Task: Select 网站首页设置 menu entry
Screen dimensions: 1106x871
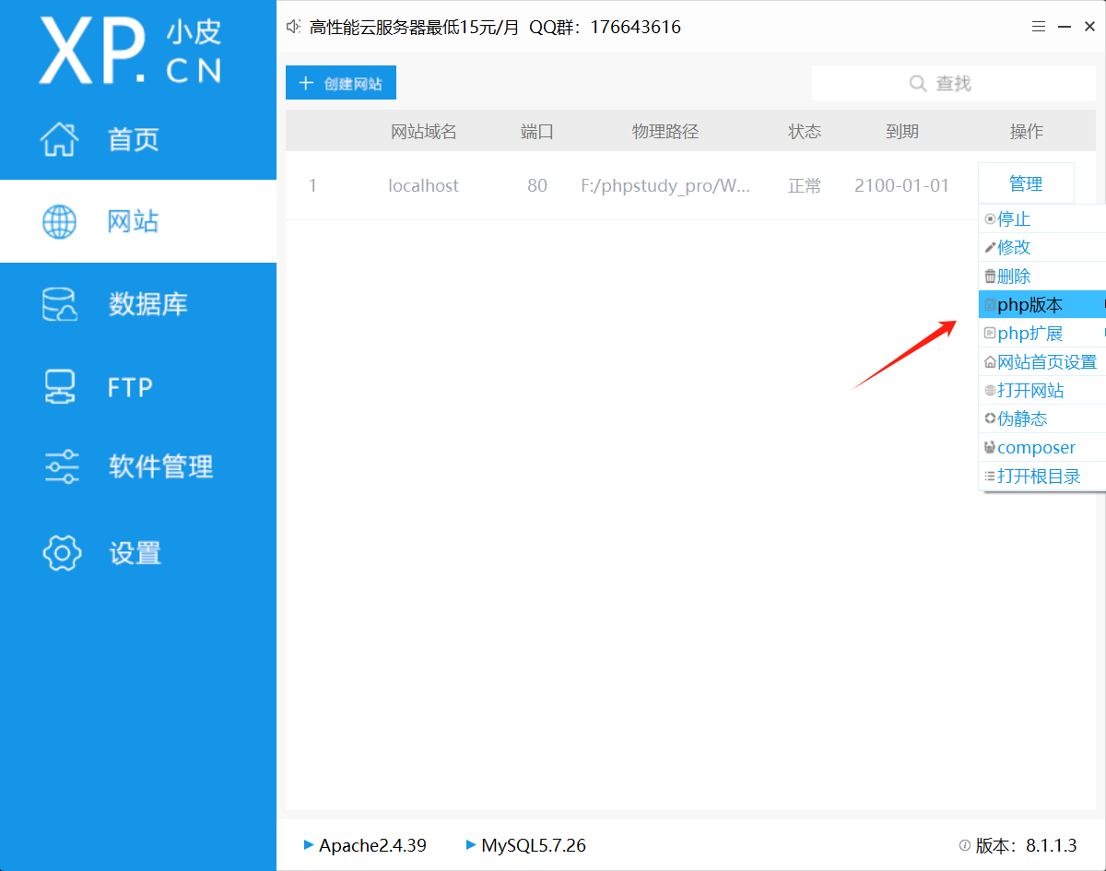Action: click(1042, 362)
